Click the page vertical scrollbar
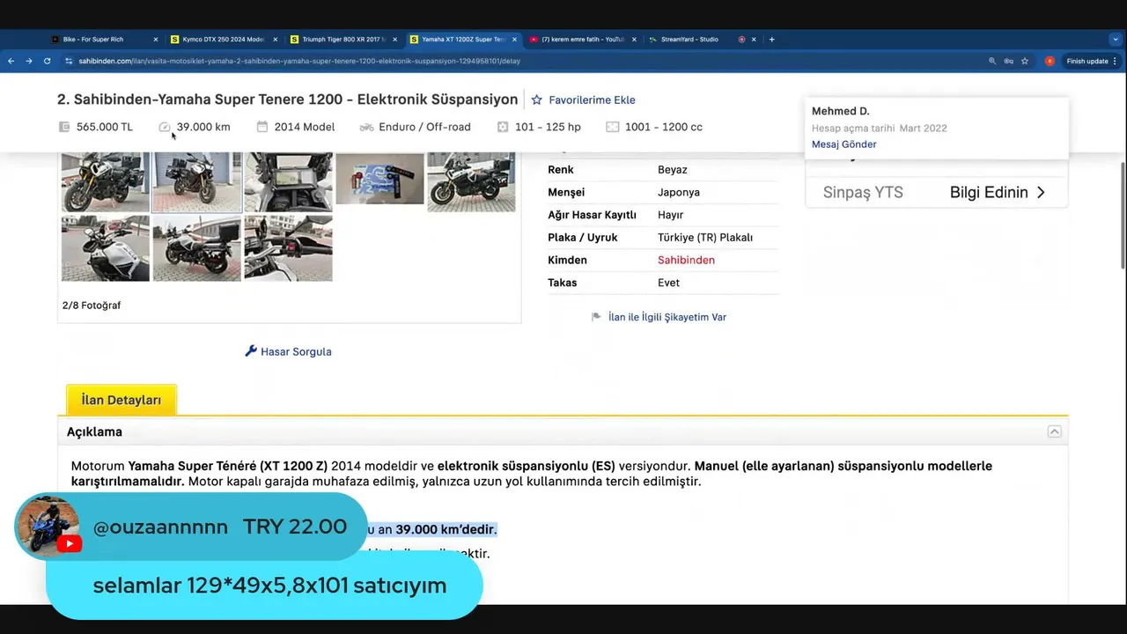Image resolution: width=1127 pixels, height=634 pixels. click(x=1123, y=216)
